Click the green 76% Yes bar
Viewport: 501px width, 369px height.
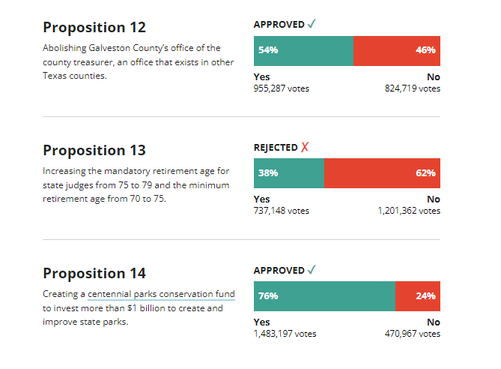324,296
